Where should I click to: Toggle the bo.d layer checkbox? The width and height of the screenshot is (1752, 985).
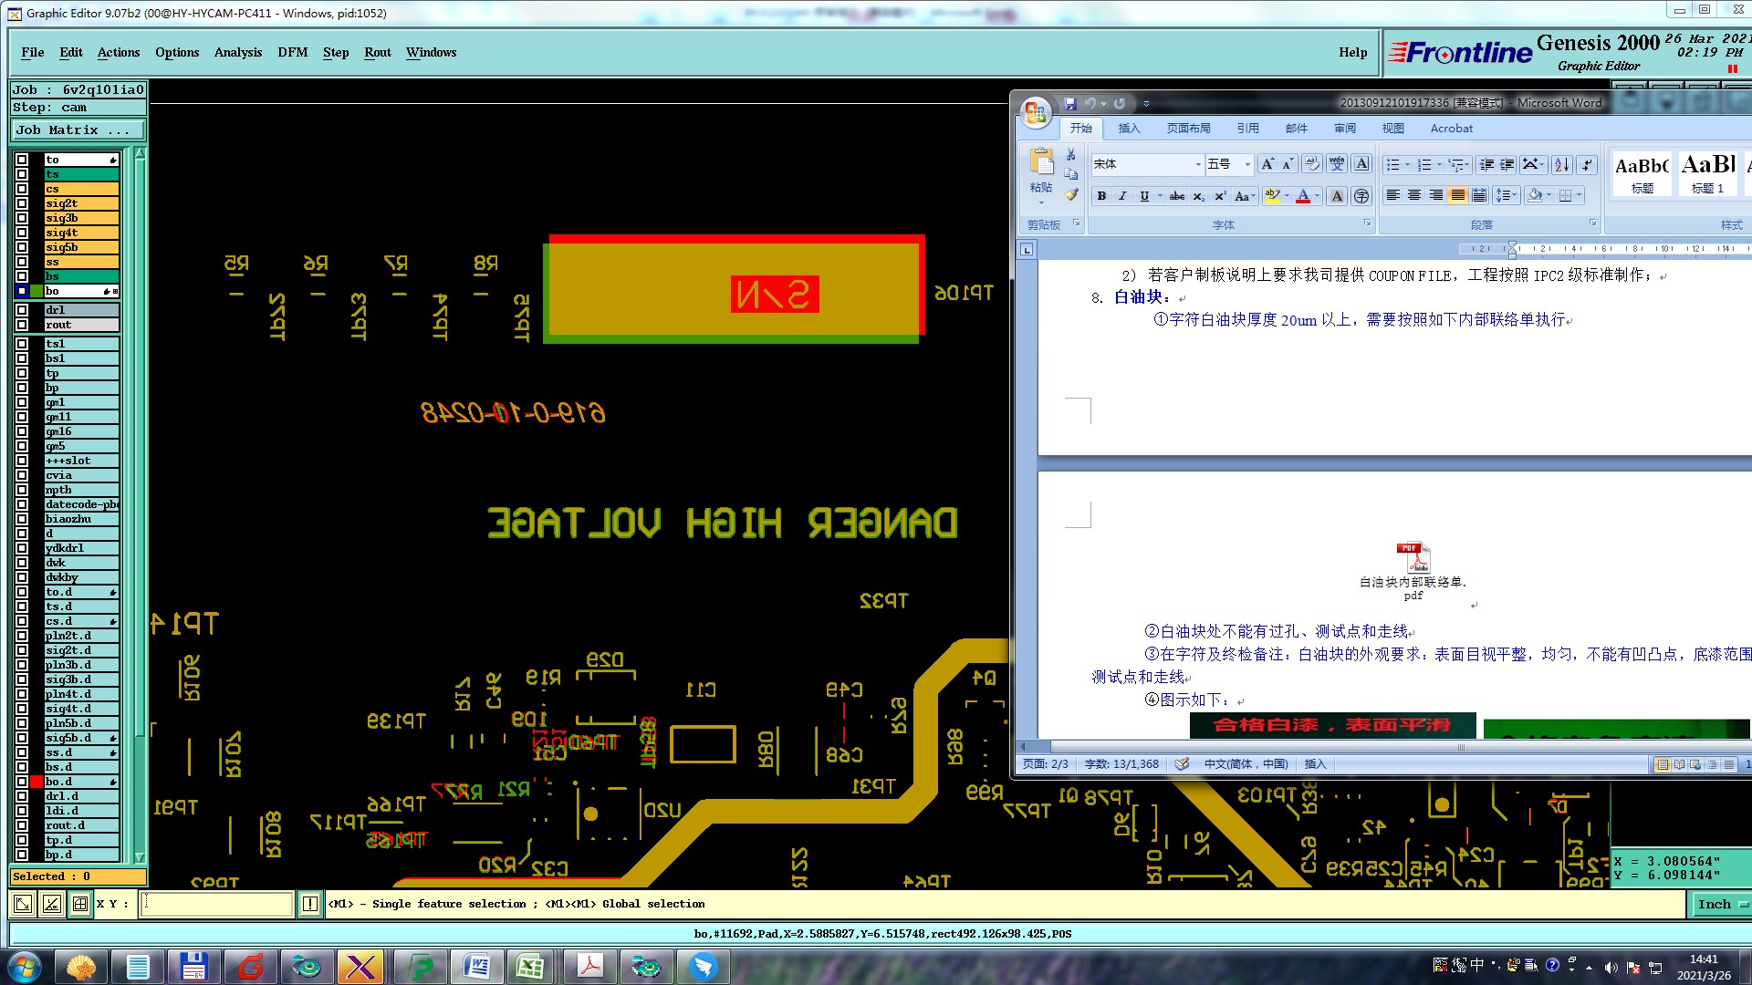[22, 782]
